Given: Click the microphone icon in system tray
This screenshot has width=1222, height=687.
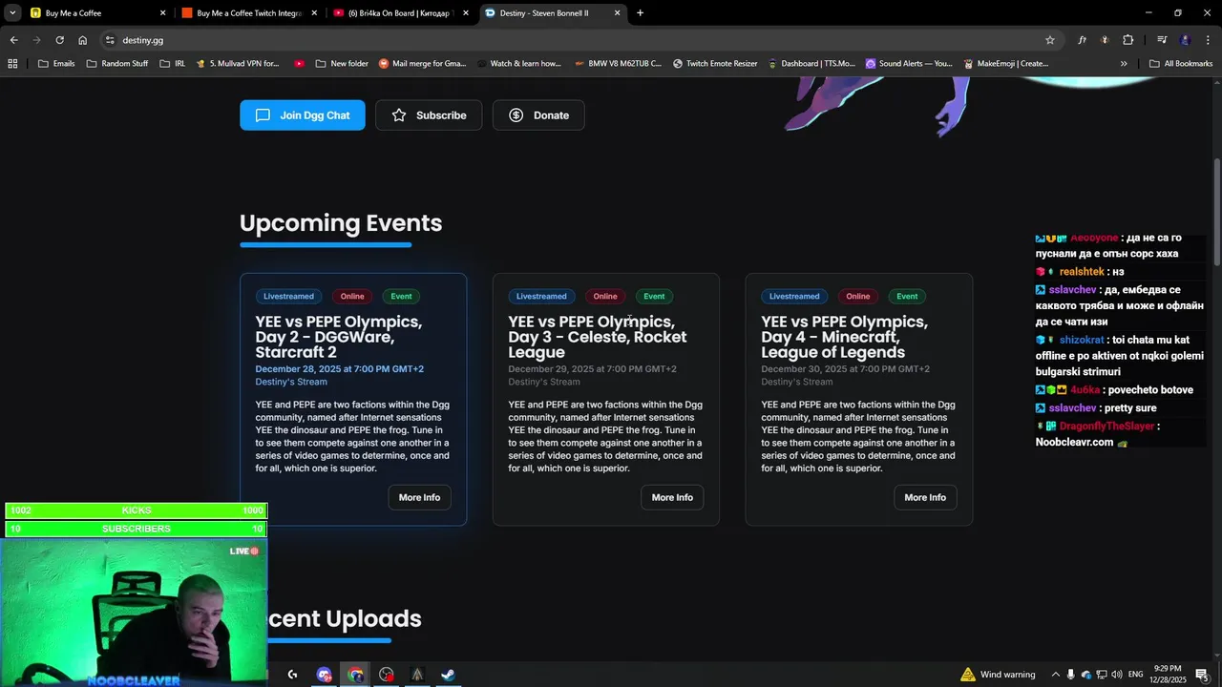Looking at the screenshot, I should pyautogui.click(x=1071, y=675).
